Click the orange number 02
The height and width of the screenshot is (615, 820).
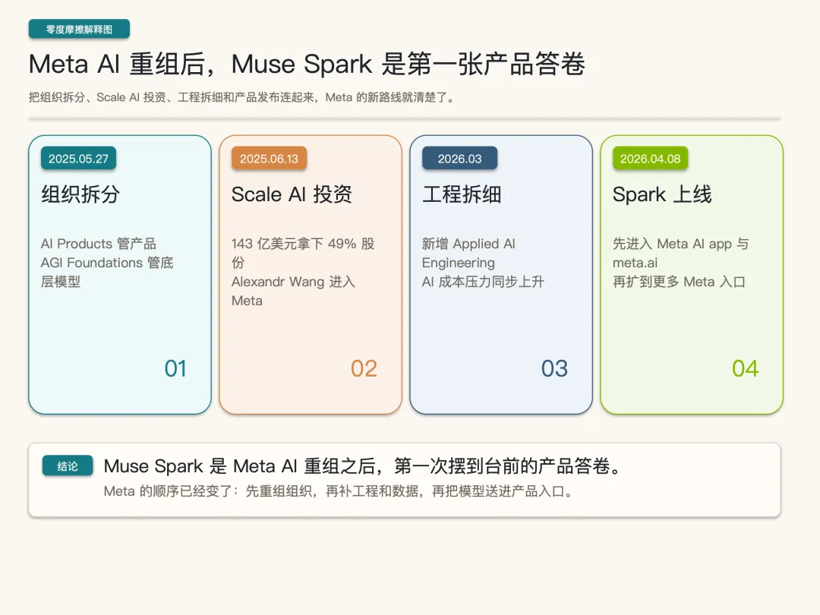point(364,369)
